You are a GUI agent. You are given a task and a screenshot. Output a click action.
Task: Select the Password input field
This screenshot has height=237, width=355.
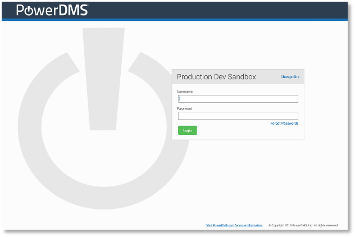238,116
